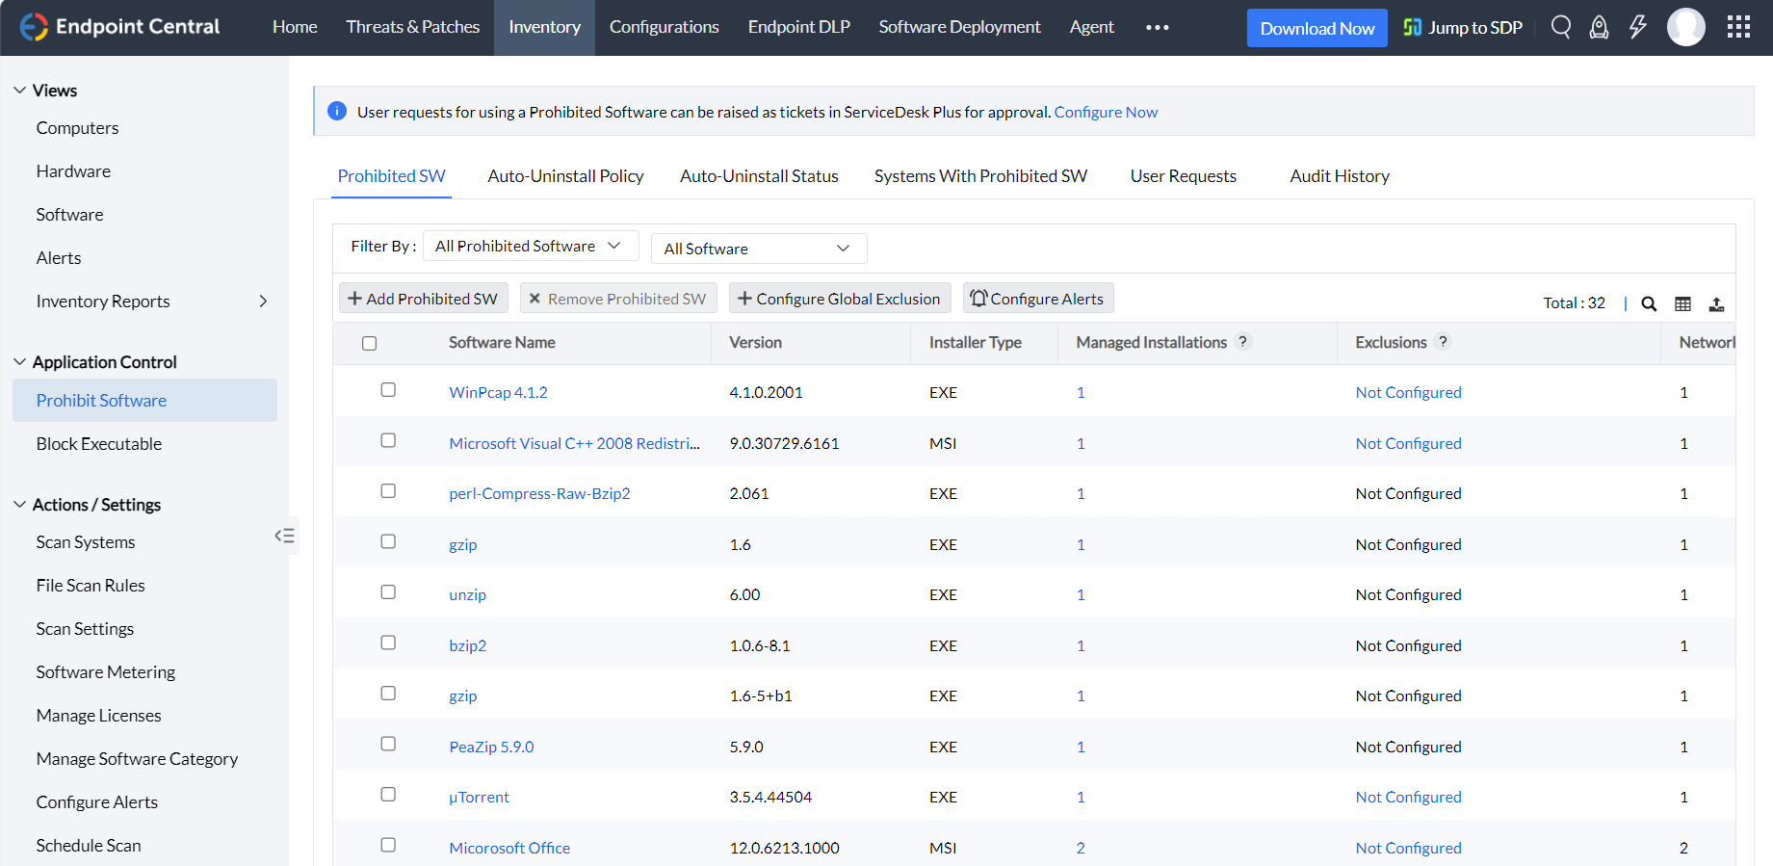Expand the Inventory Reports submenu

[263, 302]
